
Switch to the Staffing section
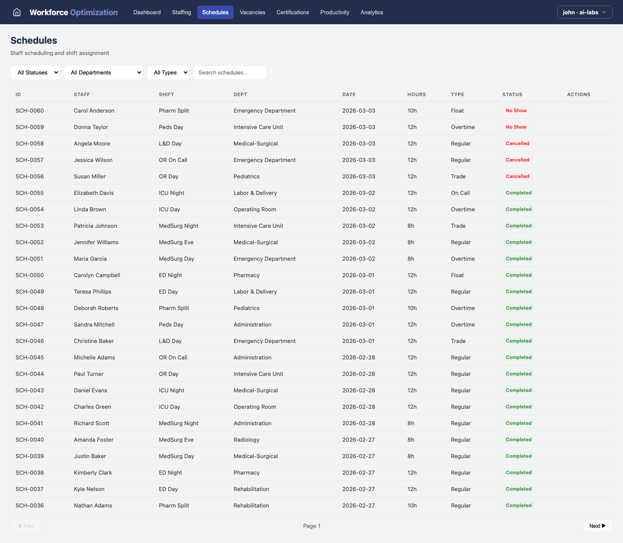tap(181, 12)
